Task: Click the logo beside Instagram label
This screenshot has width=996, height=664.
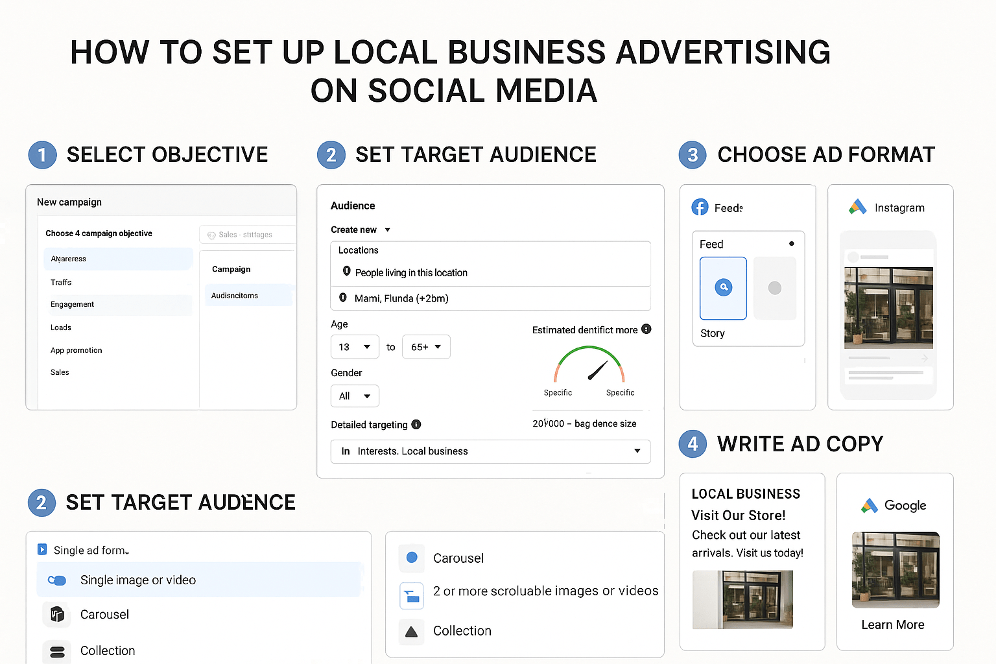Action: pyautogui.click(x=858, y=207)
